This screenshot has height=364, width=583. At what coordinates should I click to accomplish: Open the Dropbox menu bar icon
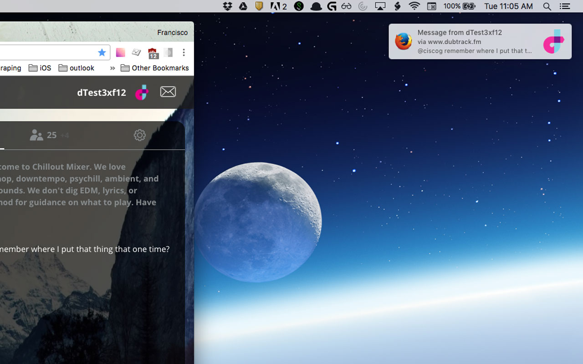pyautogui.click(x=227, y=6)
